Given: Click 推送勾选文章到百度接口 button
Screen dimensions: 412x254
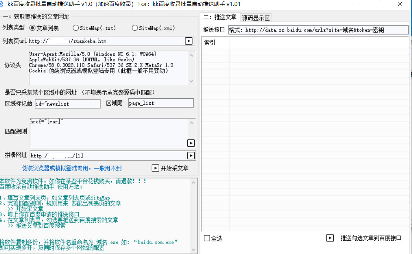Looking at the screenshot, I should [371, 238].
